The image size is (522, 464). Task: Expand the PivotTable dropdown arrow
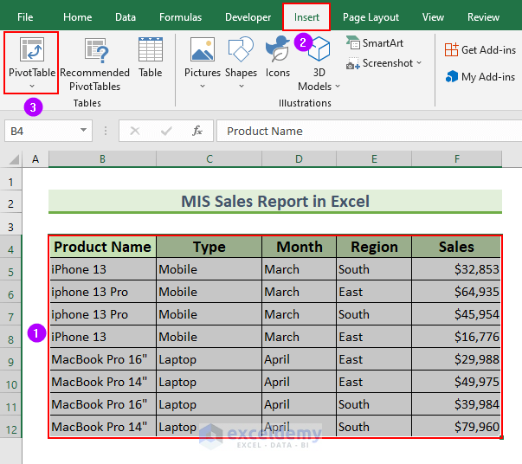(x=31, y=86)
